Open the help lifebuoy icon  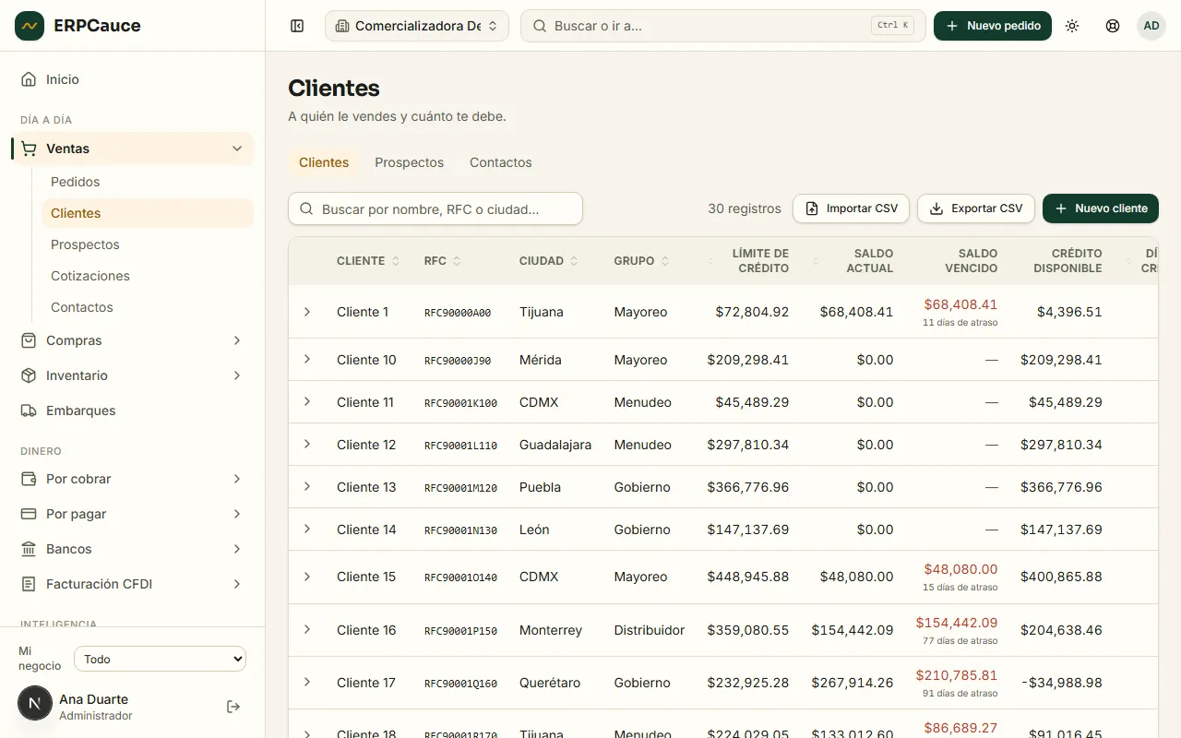(1113, 26)
